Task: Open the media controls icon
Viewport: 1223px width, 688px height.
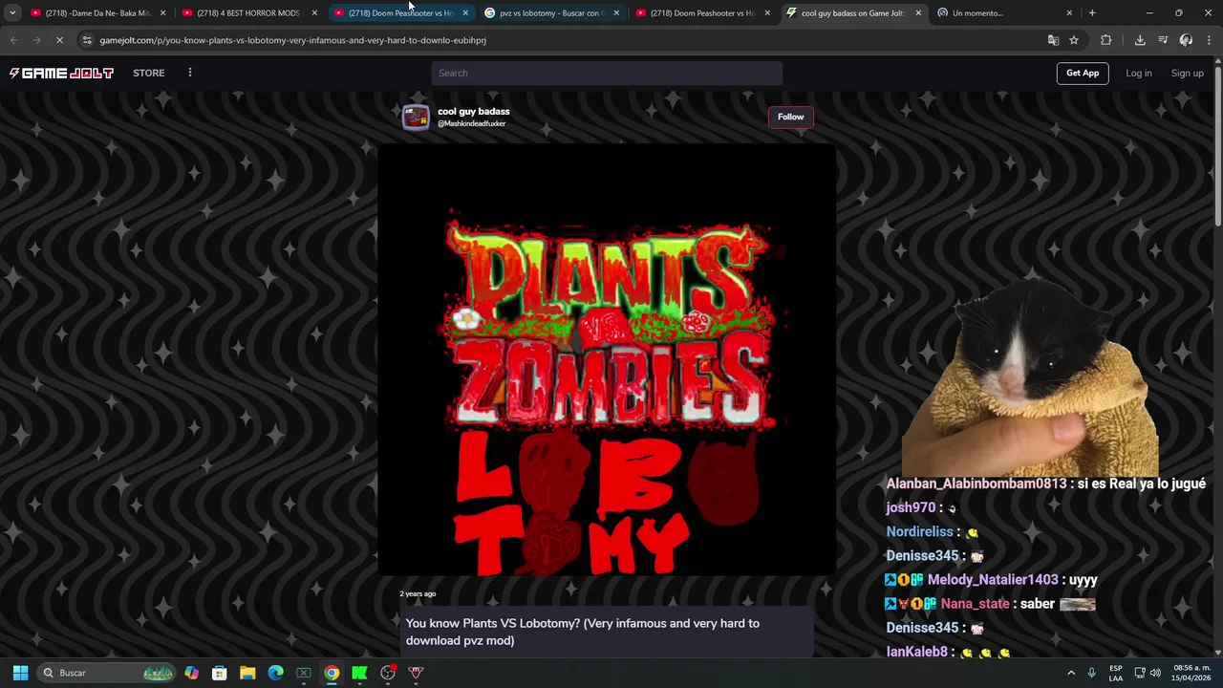Action: [x=1163, y=40]
